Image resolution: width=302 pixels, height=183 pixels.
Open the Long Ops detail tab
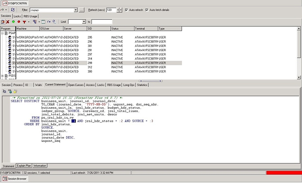(129, 85)
